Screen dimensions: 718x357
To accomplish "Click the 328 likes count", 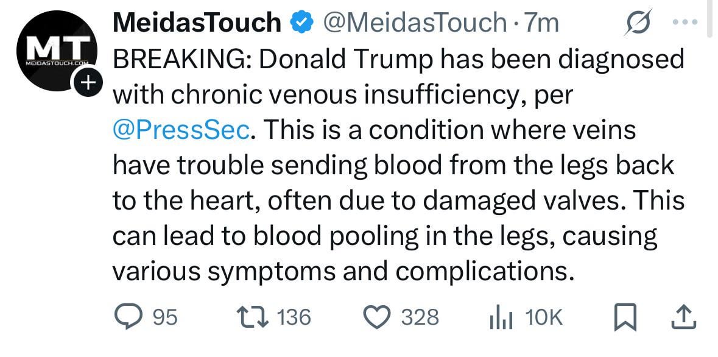I will point(420,317).
